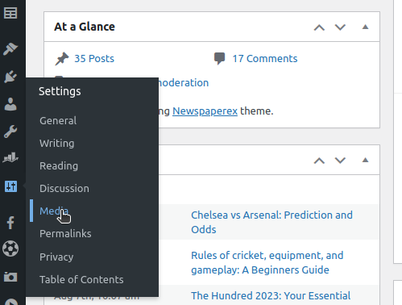The height and width of the screenshot is (305, 402).
Task: Open the 35 Posts link
Action: point(94,58)
